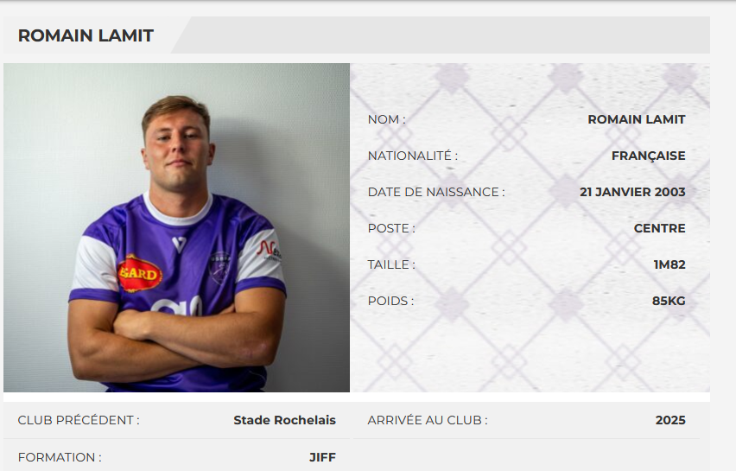Select the CLUB PRÉCÉDENT label

(x=79, y=420)
